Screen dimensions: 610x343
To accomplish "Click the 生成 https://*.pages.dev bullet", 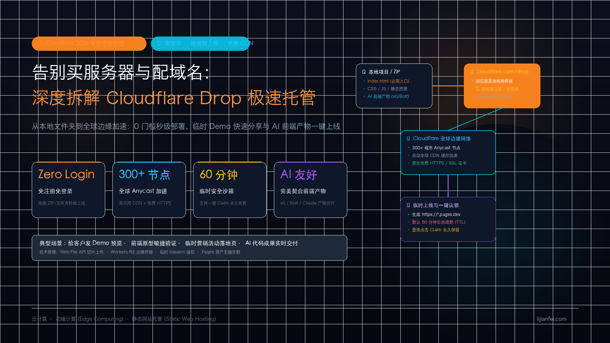I will (436, 215).
